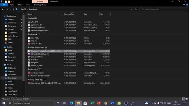Click This PC in the address bar
Image resolution: width=189 pixels, height=106 pixels.
coord(23,9)
